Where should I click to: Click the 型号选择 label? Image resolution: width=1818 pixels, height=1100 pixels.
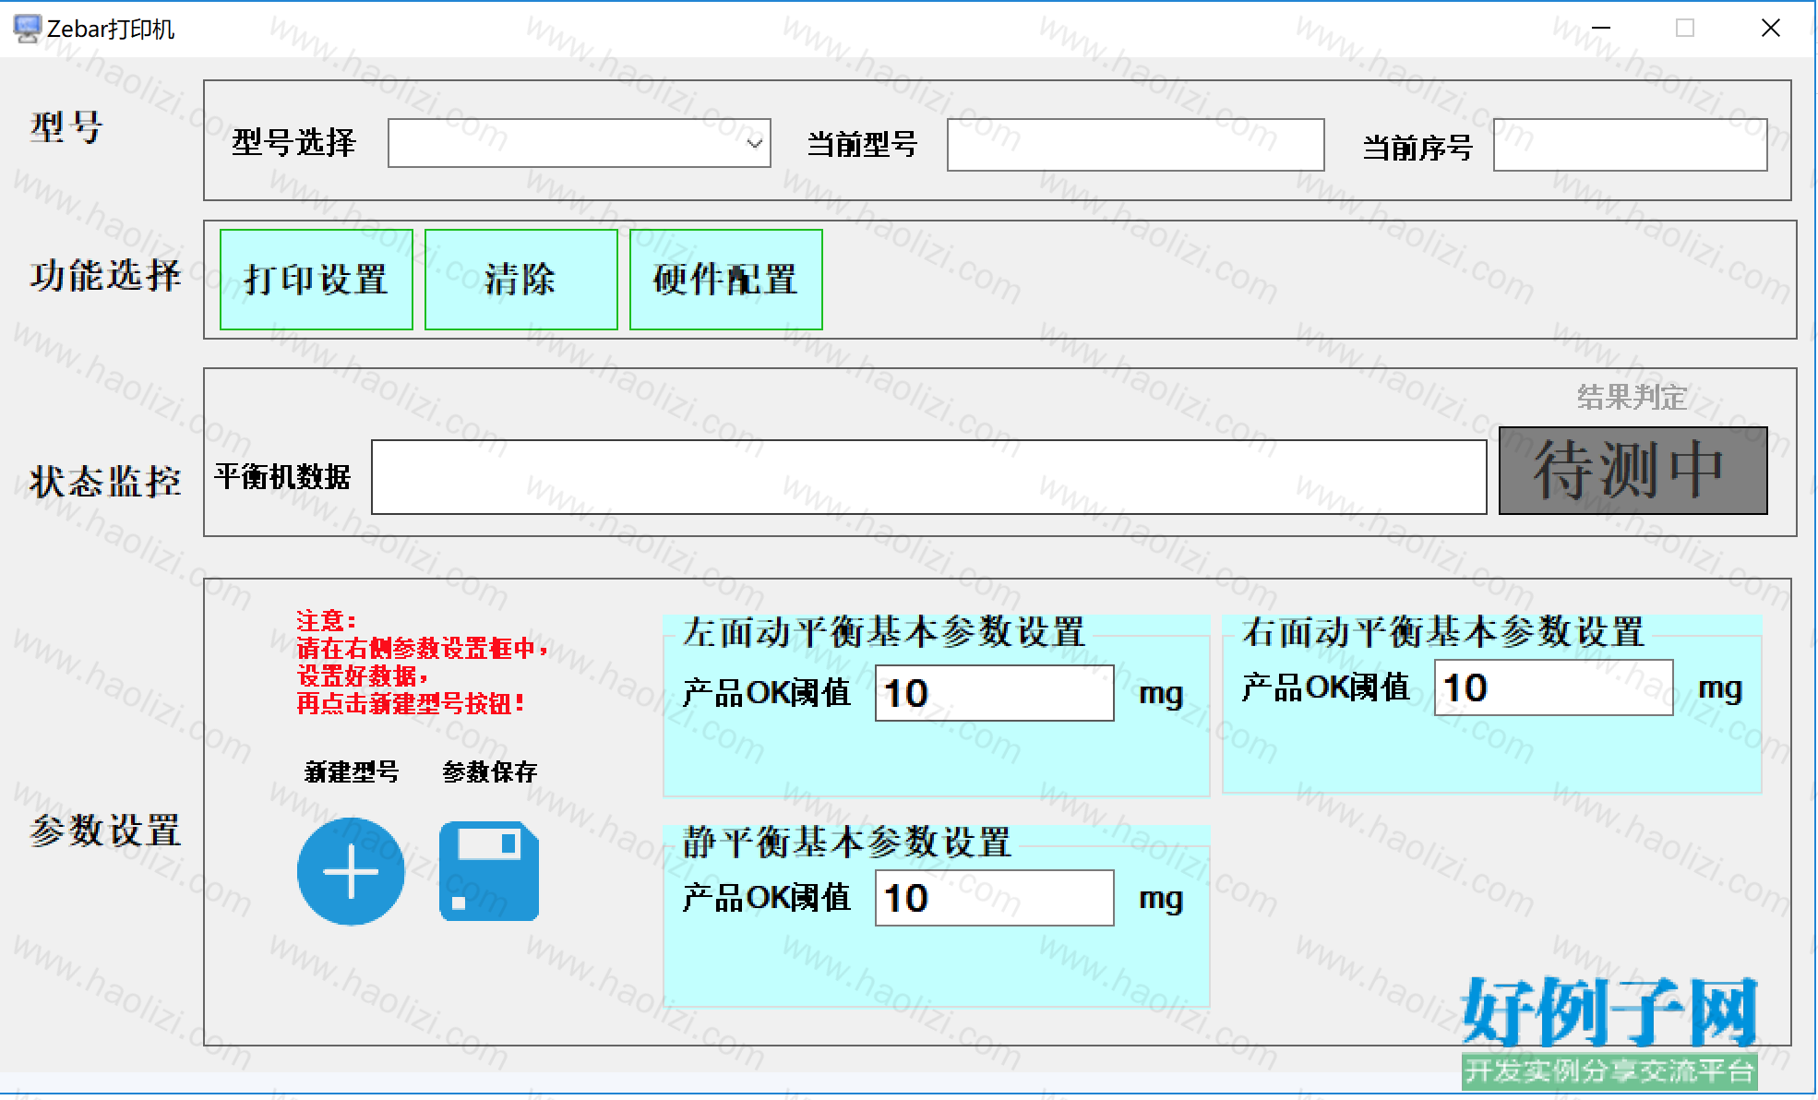[x=293, y=142]
